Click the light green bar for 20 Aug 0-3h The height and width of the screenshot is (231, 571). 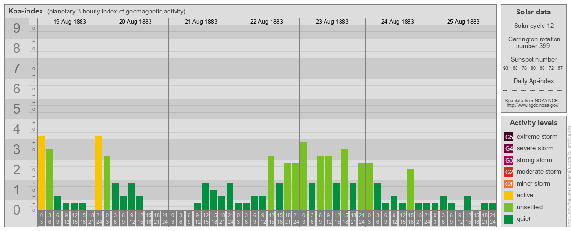107,183
